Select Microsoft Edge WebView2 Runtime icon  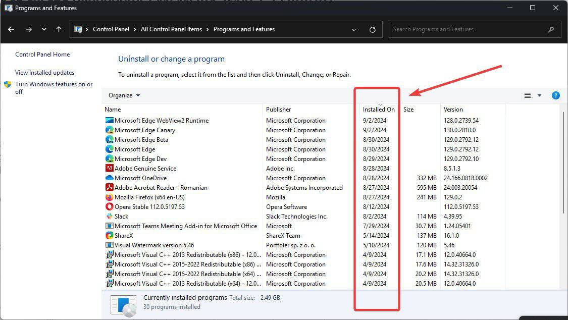click(x=109, y=120)
